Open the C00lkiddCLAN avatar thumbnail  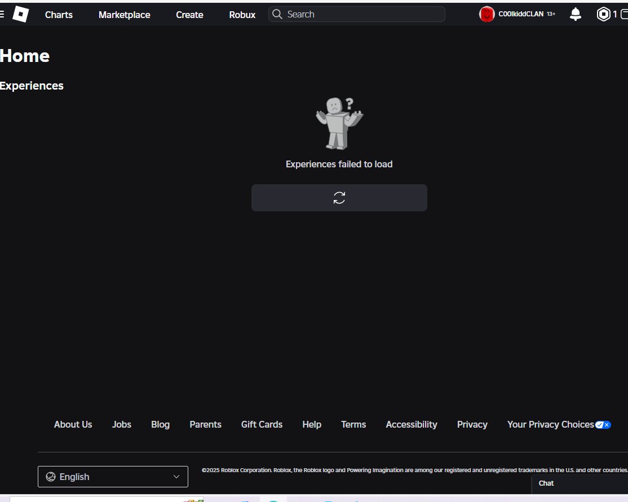(487, 15)
